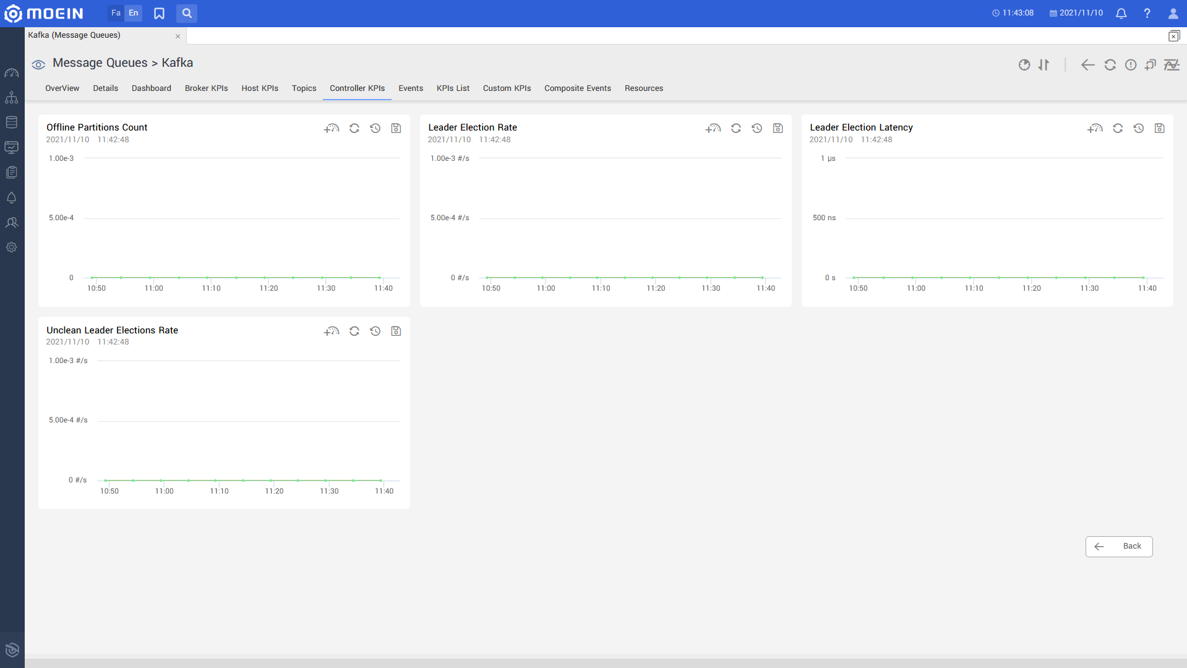Image resolution: width=1187 pixels, height=668 pixels.
Task: Open the dashboard gauge sidebar icon
Action: click(12, 73)
